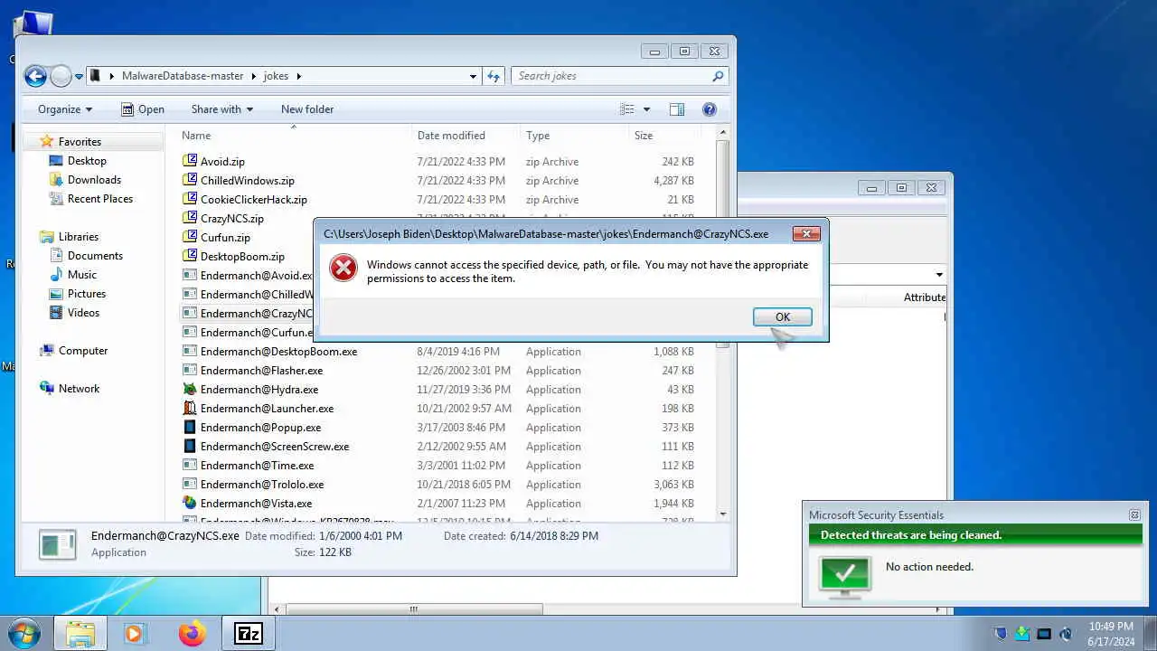Click the refresh button beside address bar
1157x651 pixels.
[x=494, y=76]
